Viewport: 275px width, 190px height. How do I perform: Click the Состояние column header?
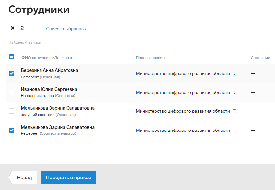260,58
